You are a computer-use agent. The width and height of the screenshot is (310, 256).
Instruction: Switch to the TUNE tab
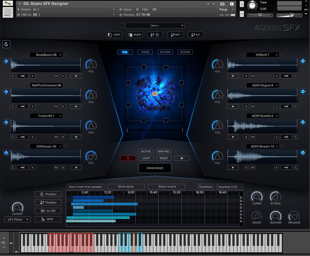point(145,52)
